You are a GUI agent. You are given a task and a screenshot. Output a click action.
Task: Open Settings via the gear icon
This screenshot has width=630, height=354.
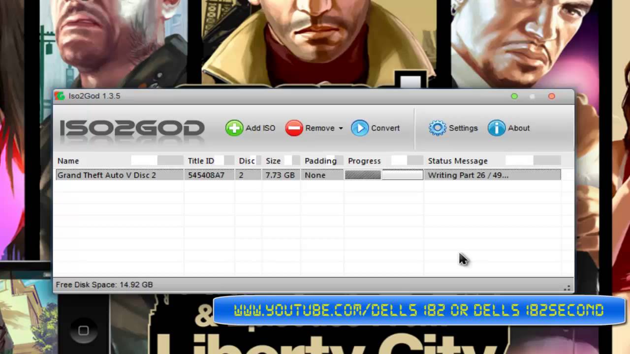[438, 128]
